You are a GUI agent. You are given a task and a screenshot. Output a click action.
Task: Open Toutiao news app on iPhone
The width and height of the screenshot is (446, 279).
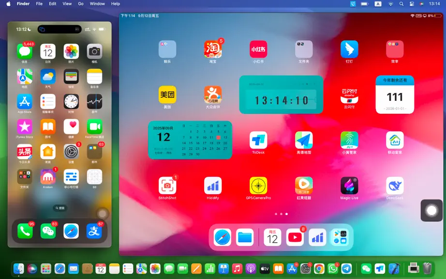(x=25, y=152)
